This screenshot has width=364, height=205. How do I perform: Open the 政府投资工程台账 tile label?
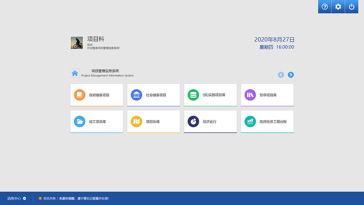[273, 122]
